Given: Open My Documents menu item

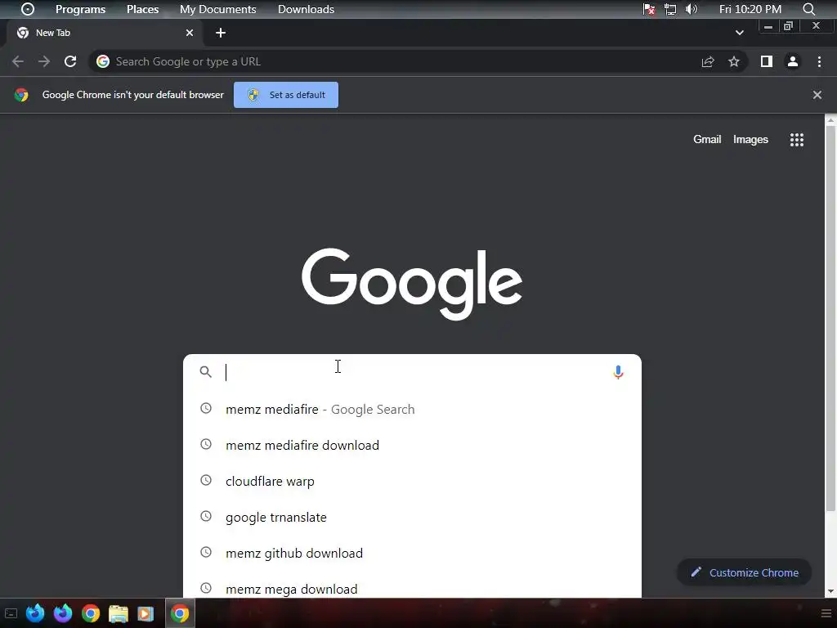Looking at the screenshot, I should 217,9.
